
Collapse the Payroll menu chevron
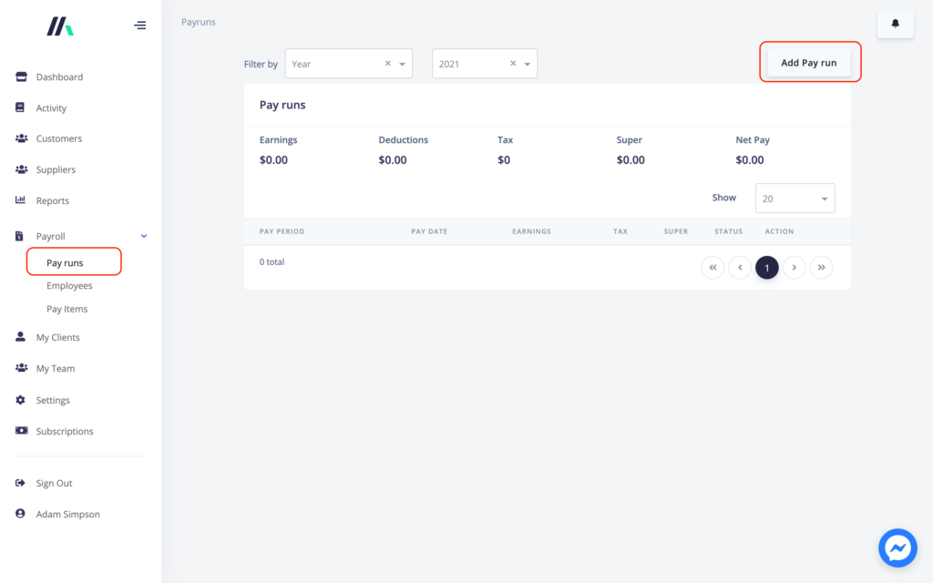pos(144,236)
